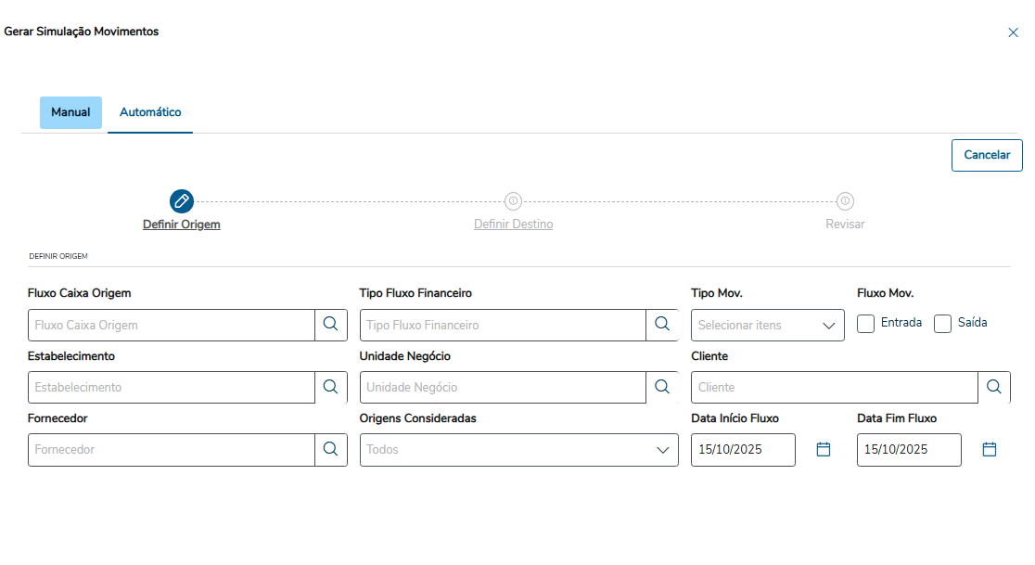Click the Fluxo Caixa Origem search icon

click(x=330, y=325)
